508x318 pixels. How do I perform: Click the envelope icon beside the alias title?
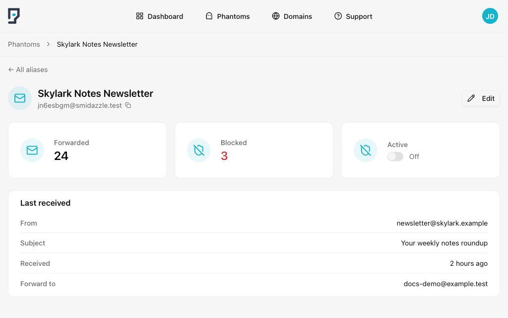(20, 98)
